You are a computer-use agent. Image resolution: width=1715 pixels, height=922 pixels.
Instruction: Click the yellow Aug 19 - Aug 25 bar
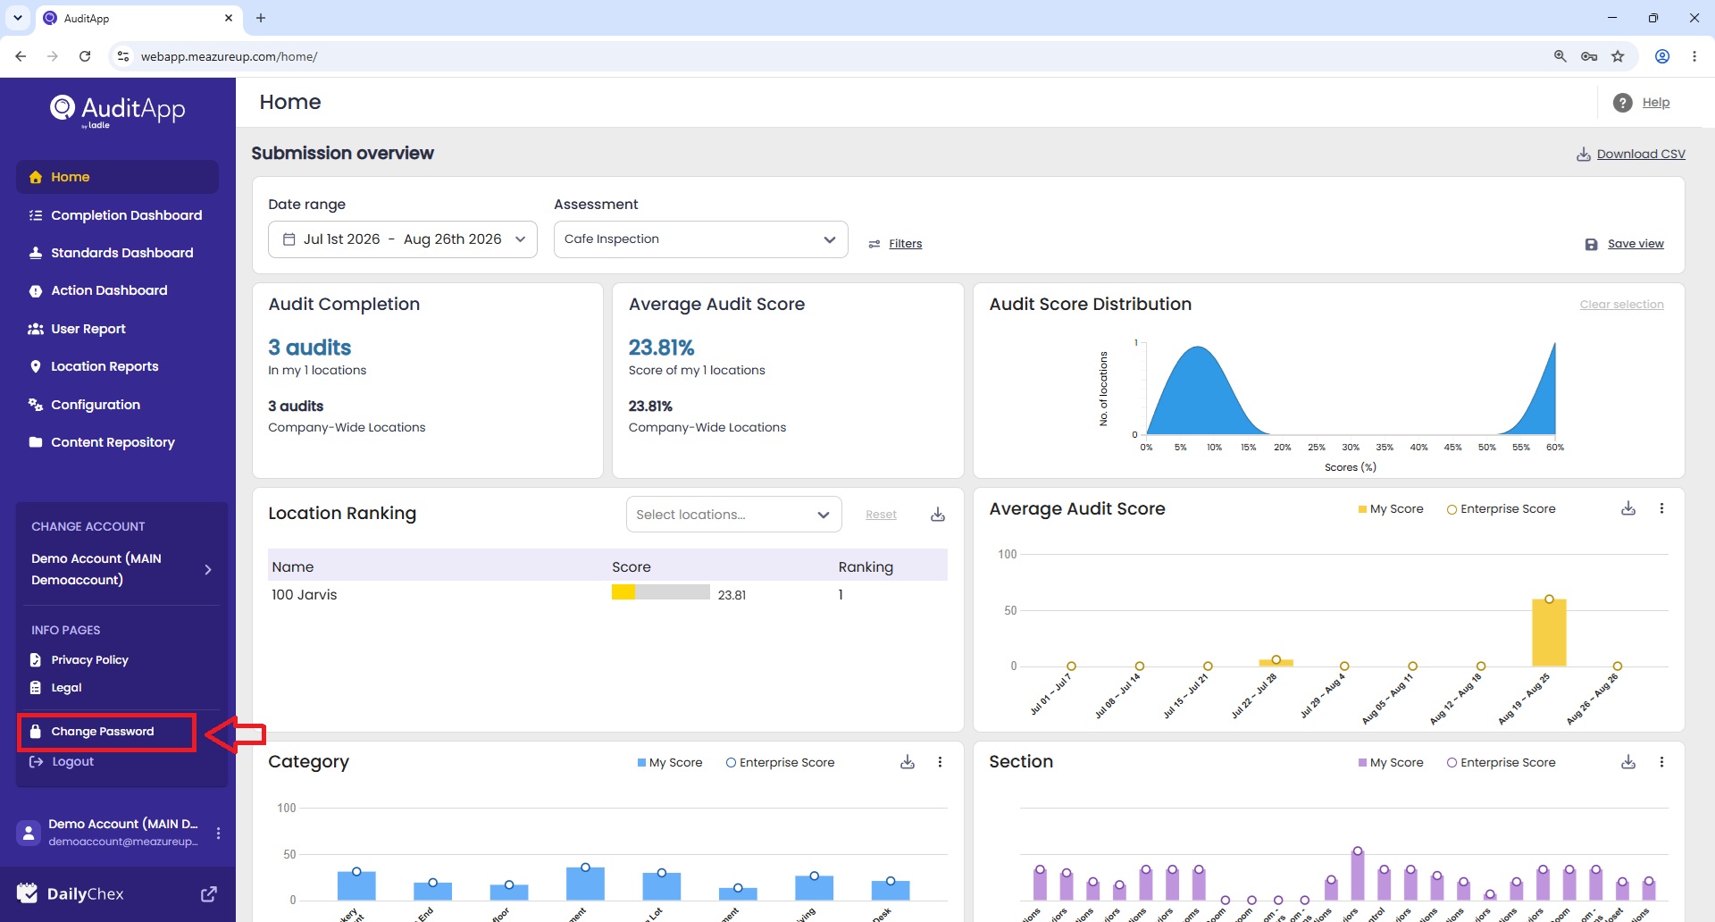(1549, 633)
